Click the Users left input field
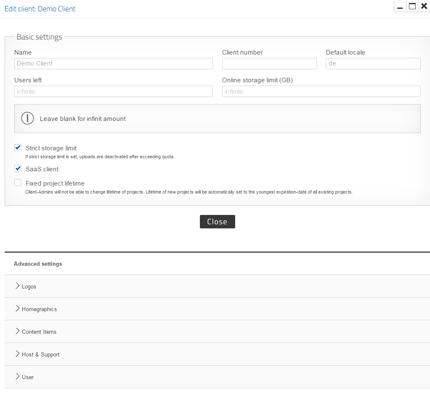 click(113, 91)
